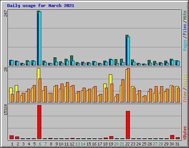
Task: Click the orange sites bar for day 21
Action: pos(123,91)
